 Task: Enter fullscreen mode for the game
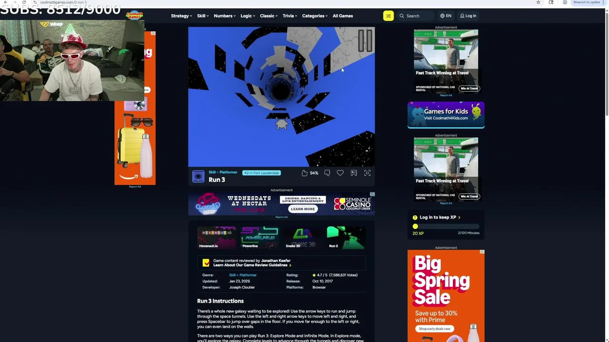[367, 173]
